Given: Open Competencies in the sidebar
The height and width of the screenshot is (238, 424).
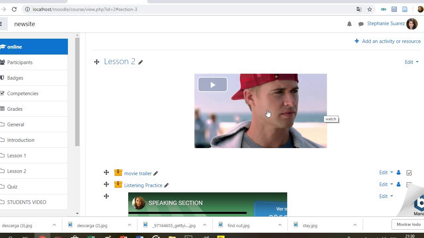Looking at the screenshot, I should (34, 93).
